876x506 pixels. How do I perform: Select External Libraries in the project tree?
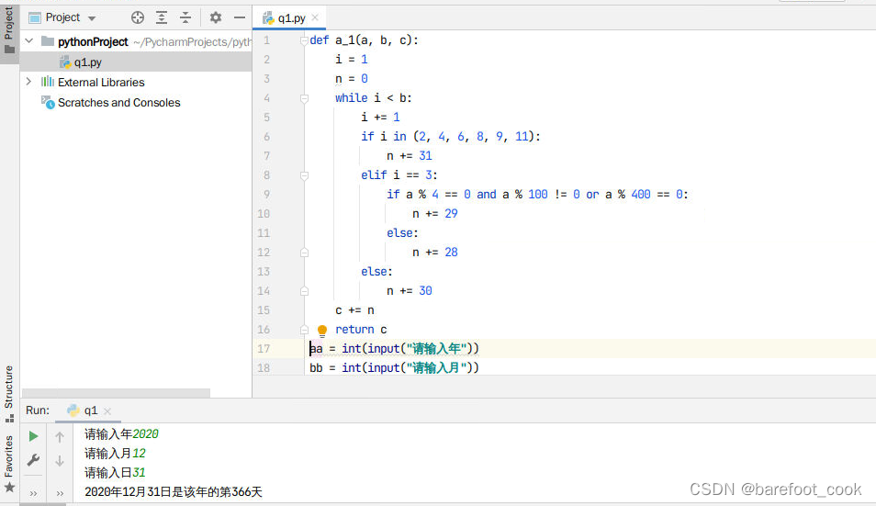(101, 82)
